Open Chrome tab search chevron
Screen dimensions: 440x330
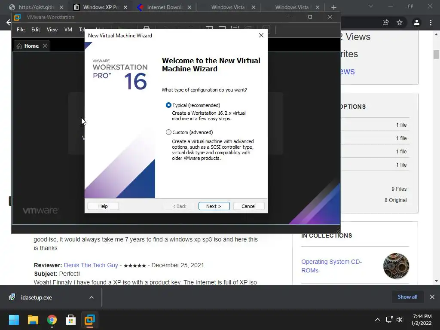pyautogui.click(x=371, y=6)
